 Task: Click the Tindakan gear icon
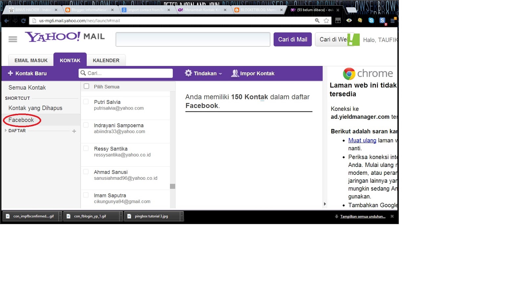[x=188, y=73]
